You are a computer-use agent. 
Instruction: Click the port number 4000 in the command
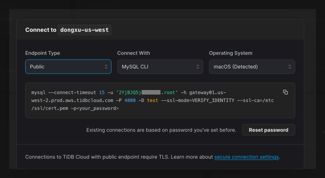click(x=130, y=100)
